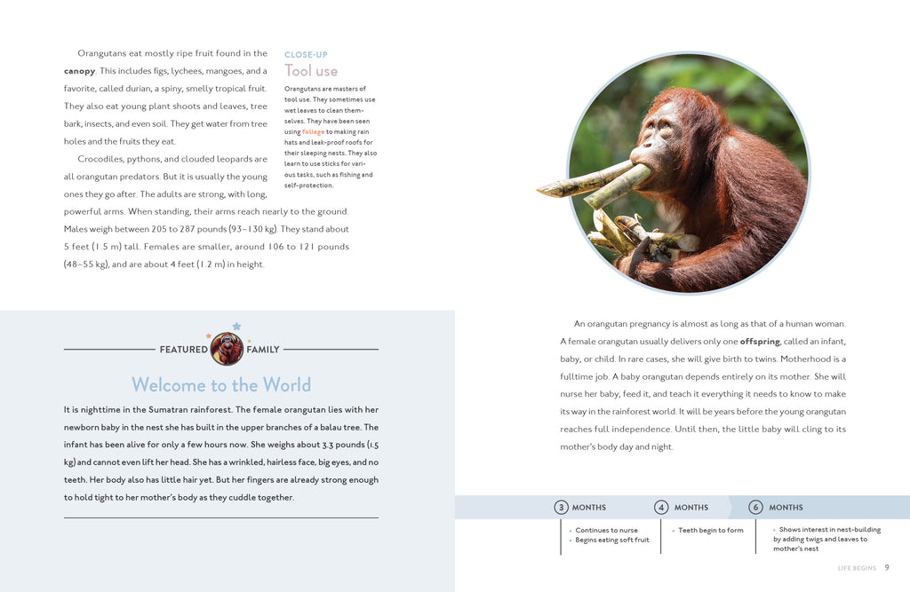
Task: Click the blue star above the Featured Family badge
Action: (236, 327)
